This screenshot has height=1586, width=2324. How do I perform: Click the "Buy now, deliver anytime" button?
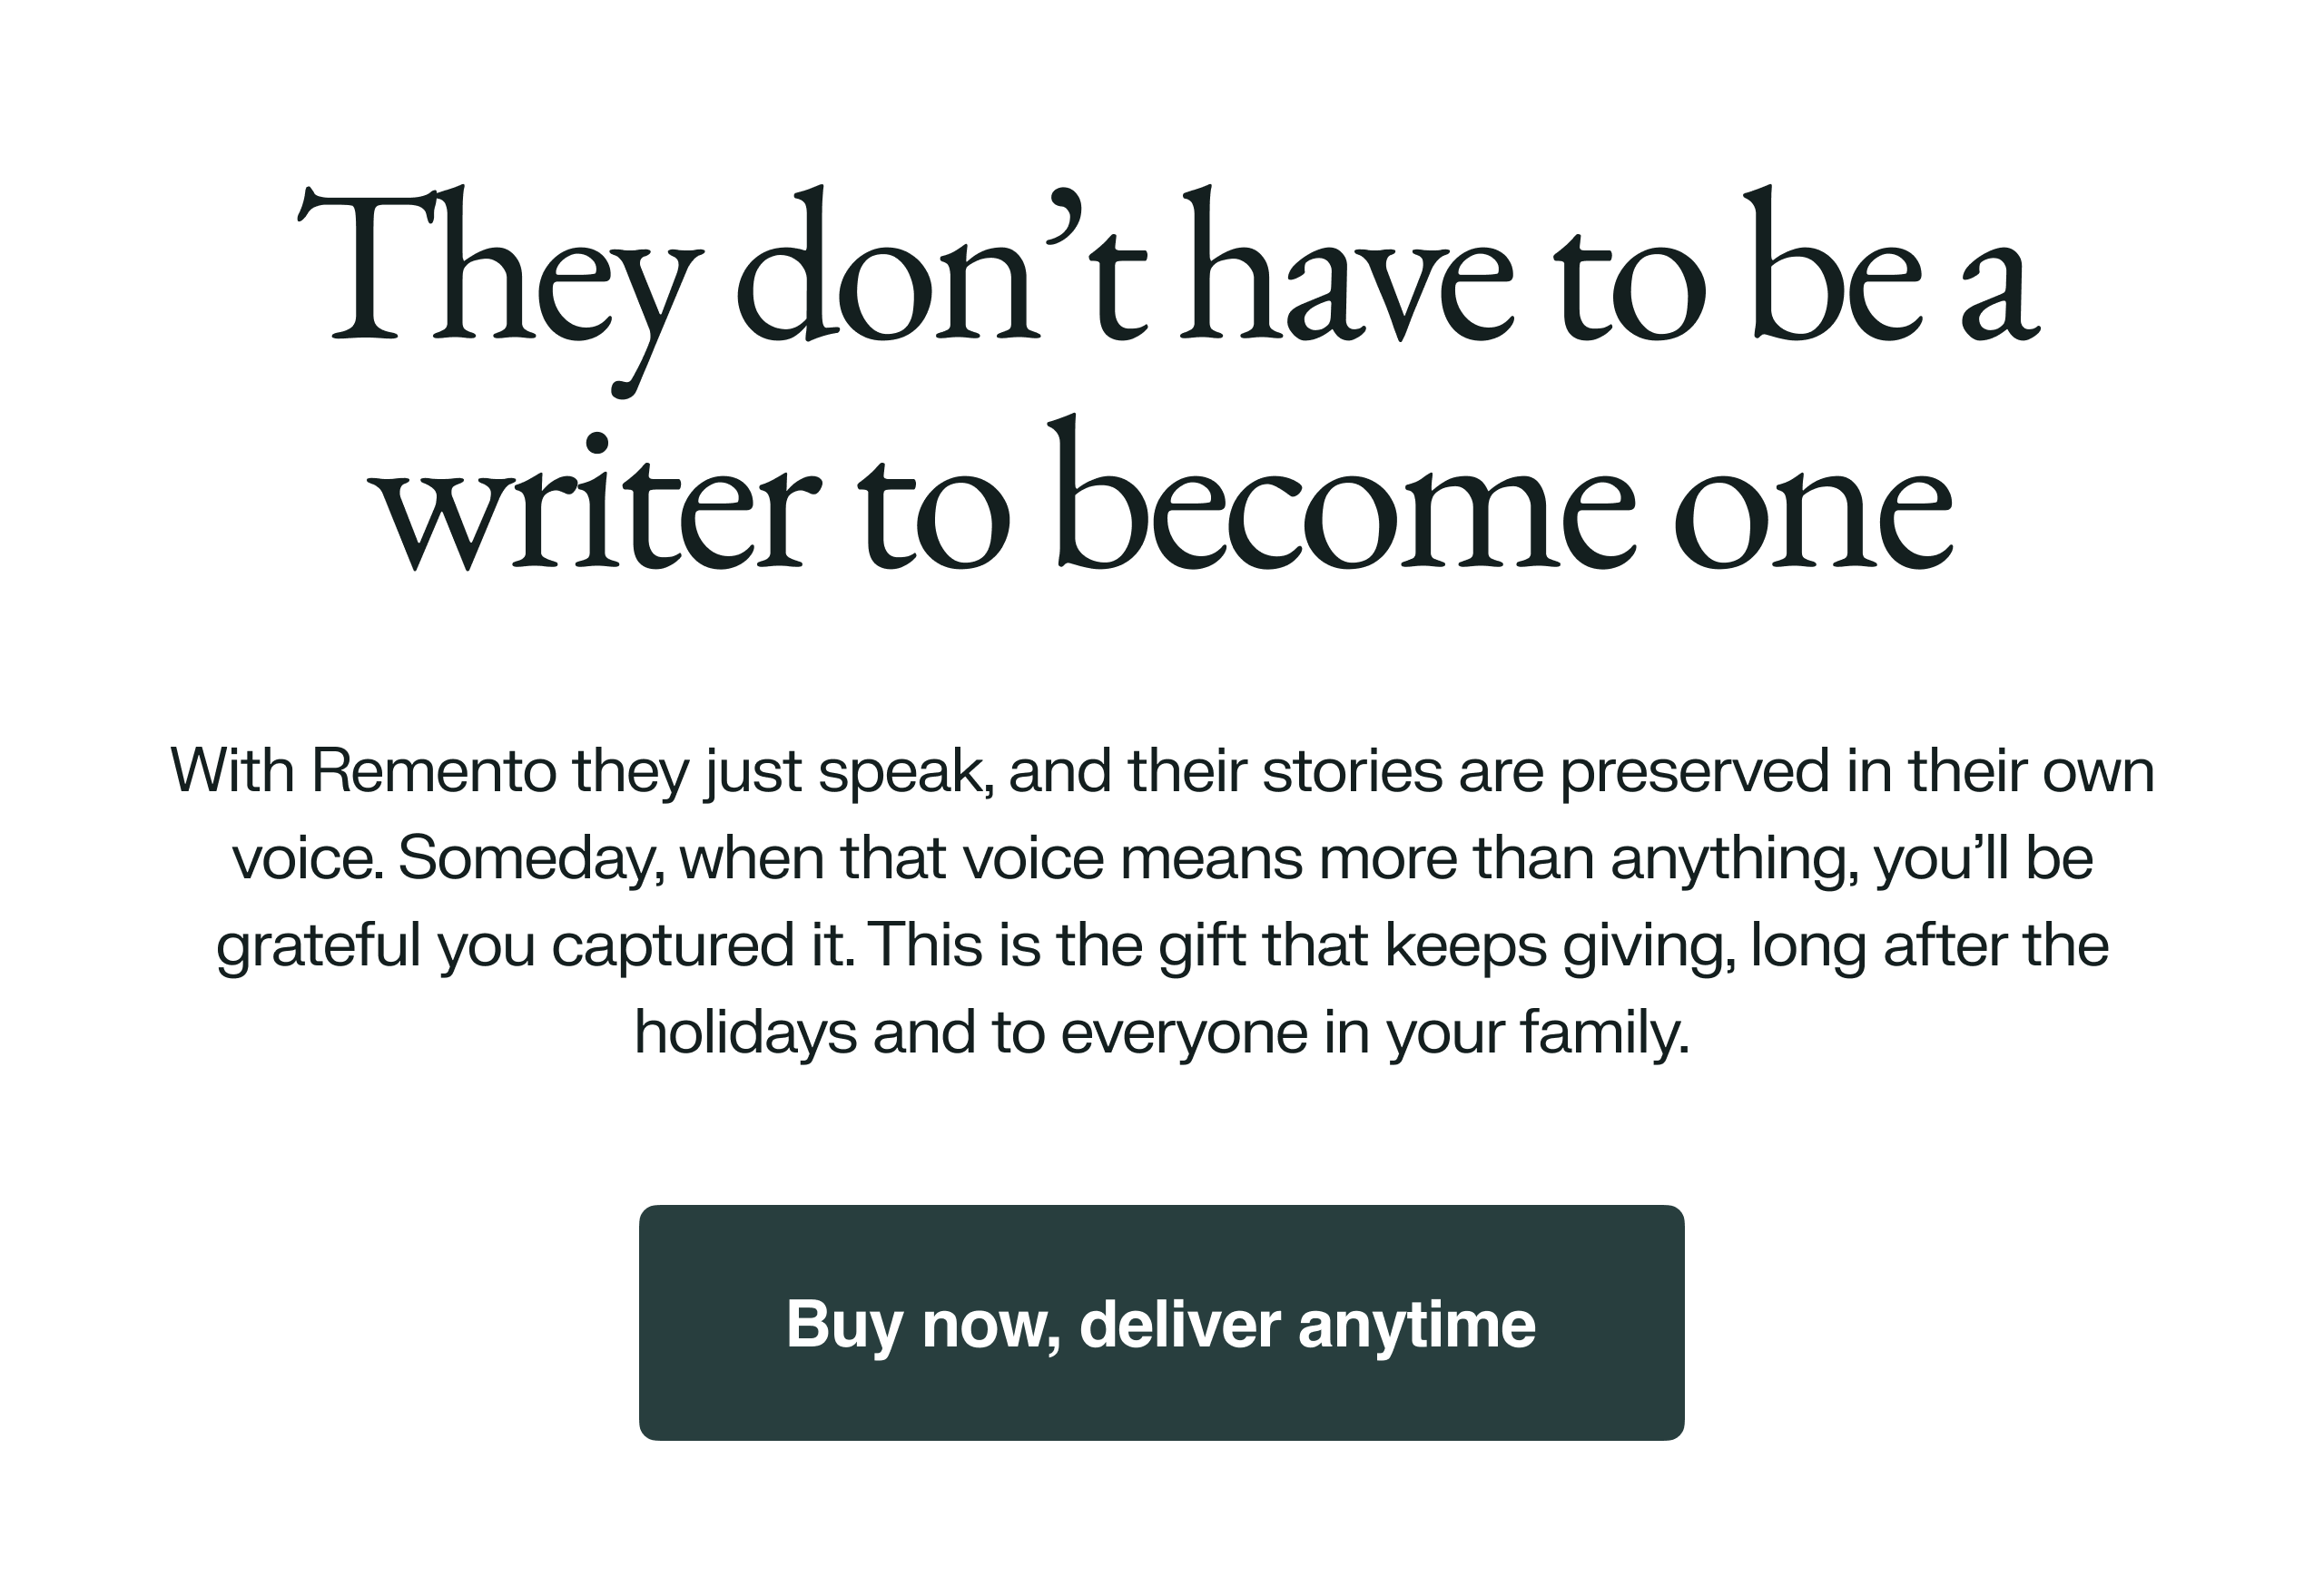click(1161, 1323)
